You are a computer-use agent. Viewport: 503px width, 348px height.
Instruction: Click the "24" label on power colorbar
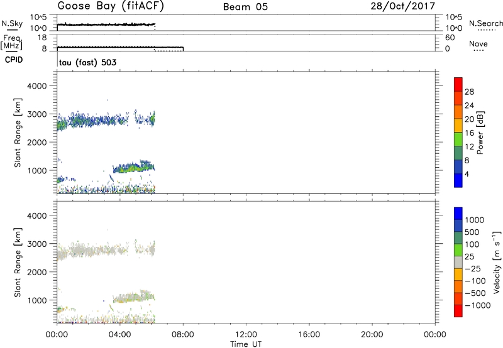pos(469,106)
